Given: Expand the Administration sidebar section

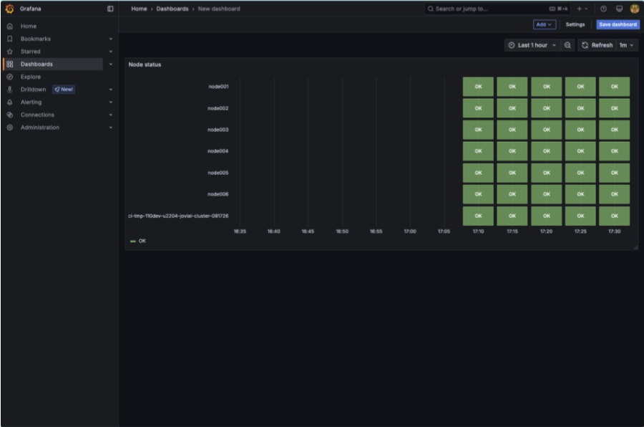Looking at the screenshot, I should point(111,128).
